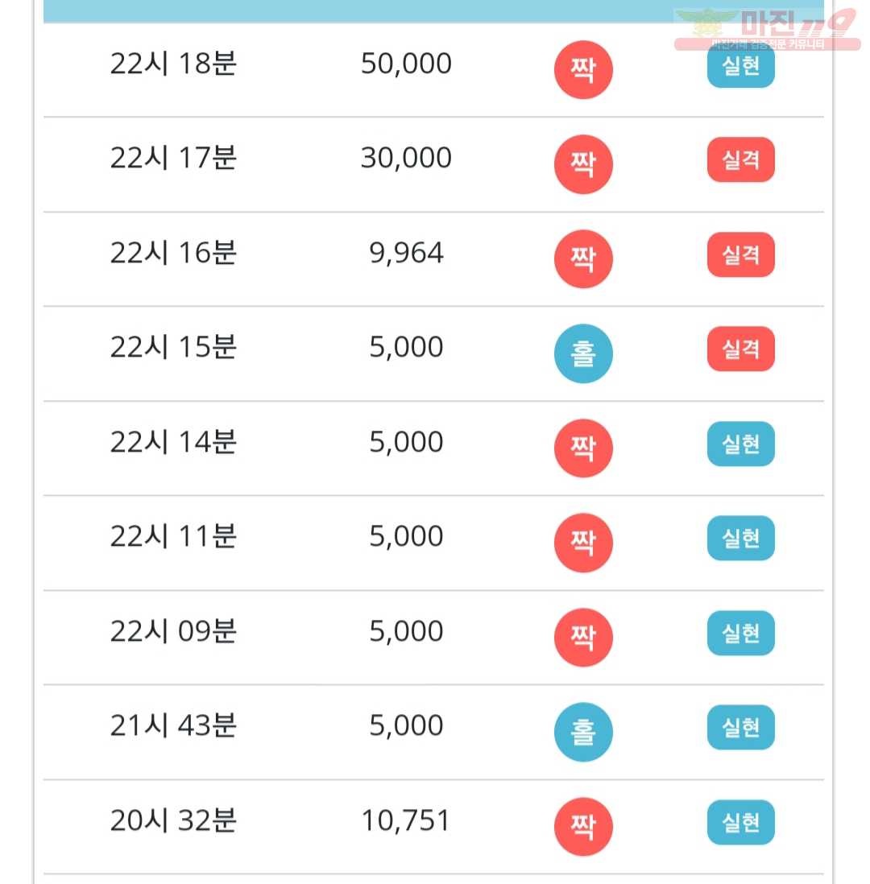Click the blue 실현 badge in the 22시 14분 row

pyautogui.click(x=740, y=444)
